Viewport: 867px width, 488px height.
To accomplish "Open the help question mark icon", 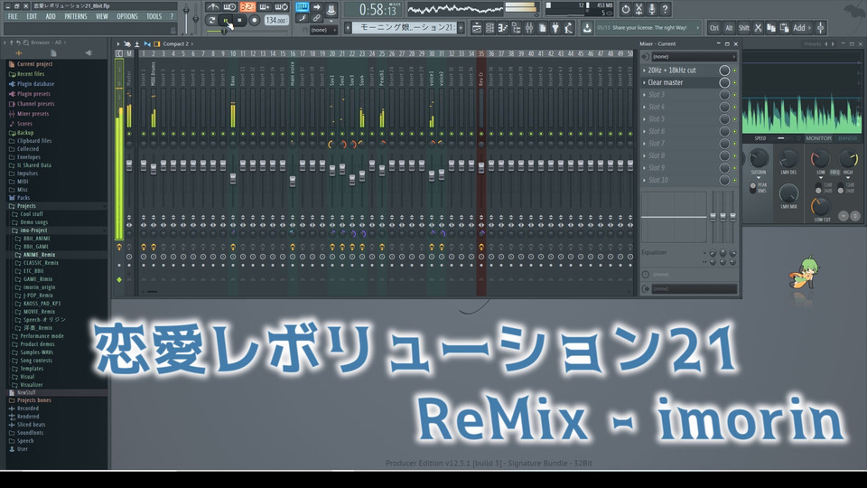I will (x=666, y=9).
